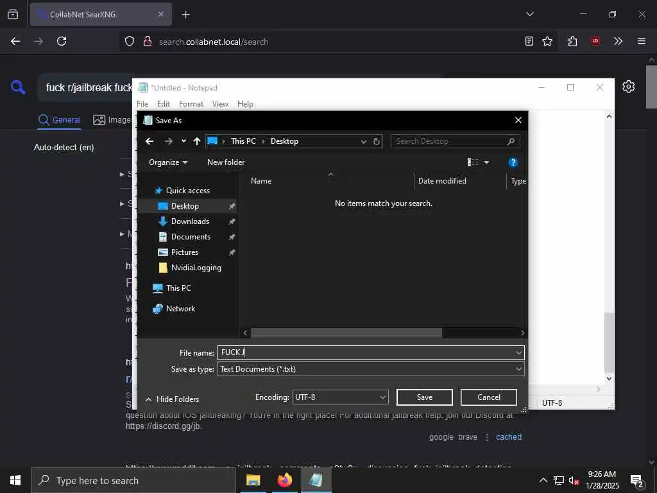Click the horizontal scrollbar in file list
This screenshot has height=493, width=657.
346,333
